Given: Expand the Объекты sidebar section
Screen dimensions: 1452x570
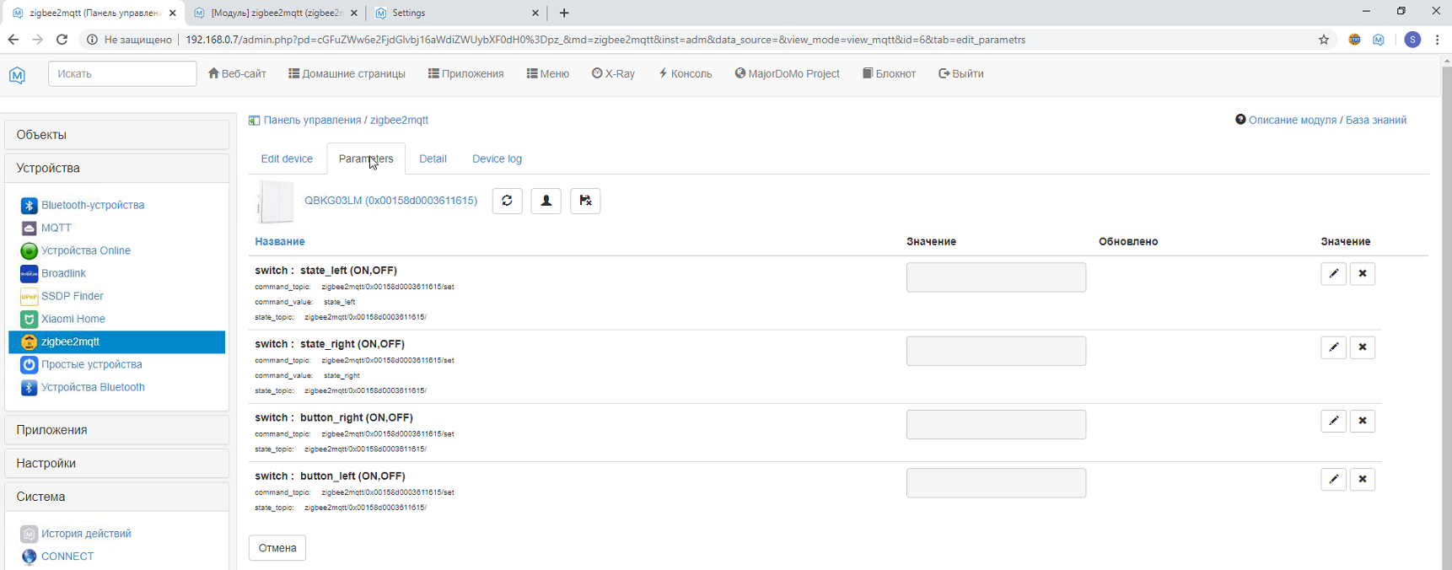Looking at the screenshot, I should point(116,135).
